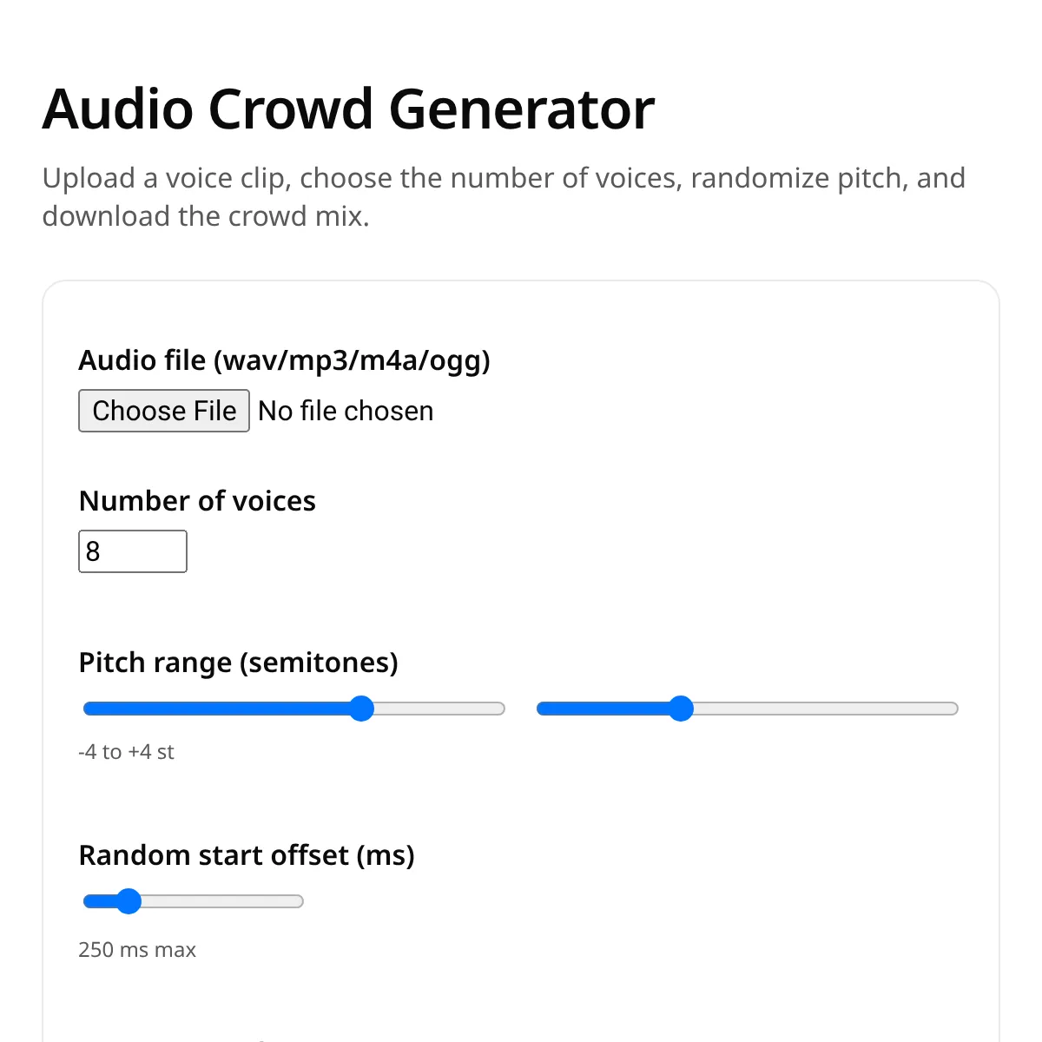Grab the right pitch range slider thumb
This screenshot has width=1042, height=1042.
point(682,709)
